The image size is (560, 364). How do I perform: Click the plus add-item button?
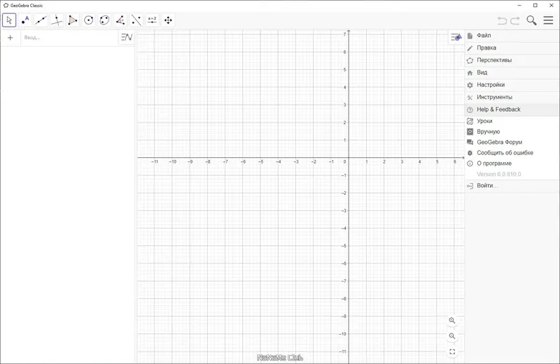pyautogui.click(x=10, y=38)
